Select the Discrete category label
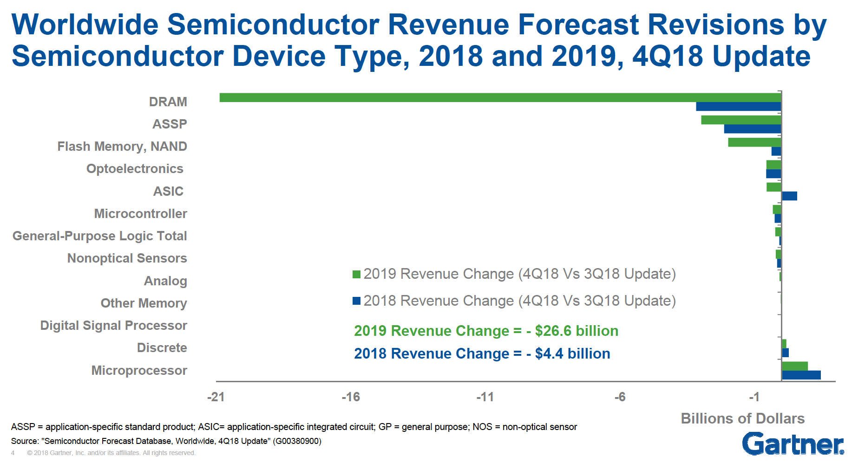The width and height of the screenshot is (865, 475). click(162, 348)
